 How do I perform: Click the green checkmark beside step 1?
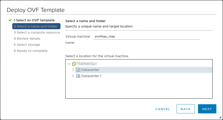click(x=10, y=20)
